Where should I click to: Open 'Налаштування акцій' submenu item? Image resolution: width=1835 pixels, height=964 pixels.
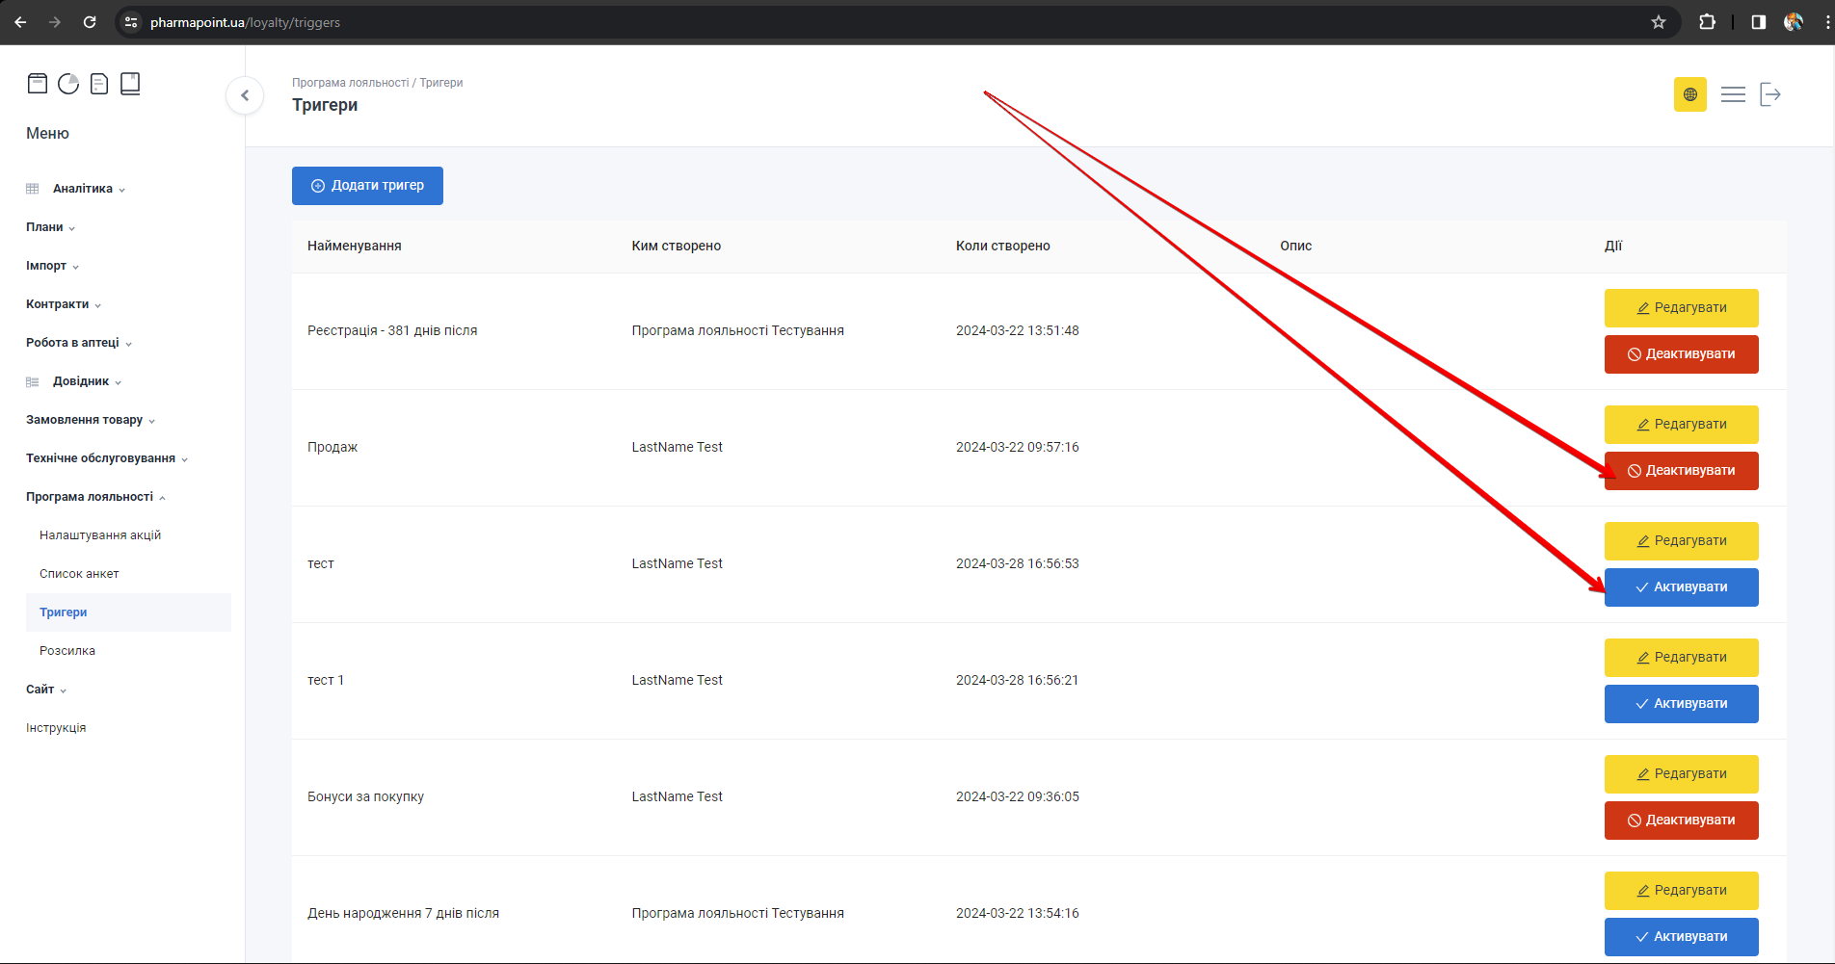point(100,535)
